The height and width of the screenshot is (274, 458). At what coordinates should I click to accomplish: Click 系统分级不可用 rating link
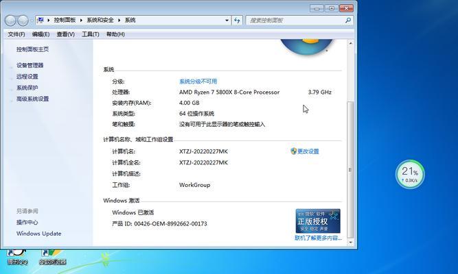(x=198, y=82)
